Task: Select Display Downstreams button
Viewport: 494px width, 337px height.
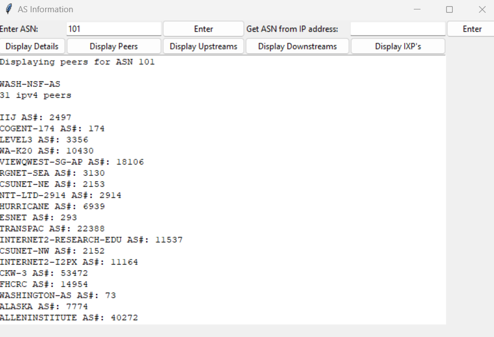Action: [x=297, y=46]
